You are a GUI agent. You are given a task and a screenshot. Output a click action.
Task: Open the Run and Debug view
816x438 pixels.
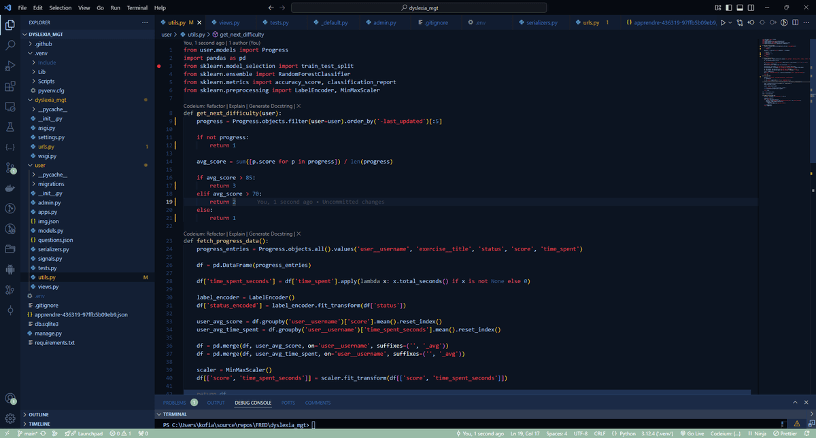(10, 66)
